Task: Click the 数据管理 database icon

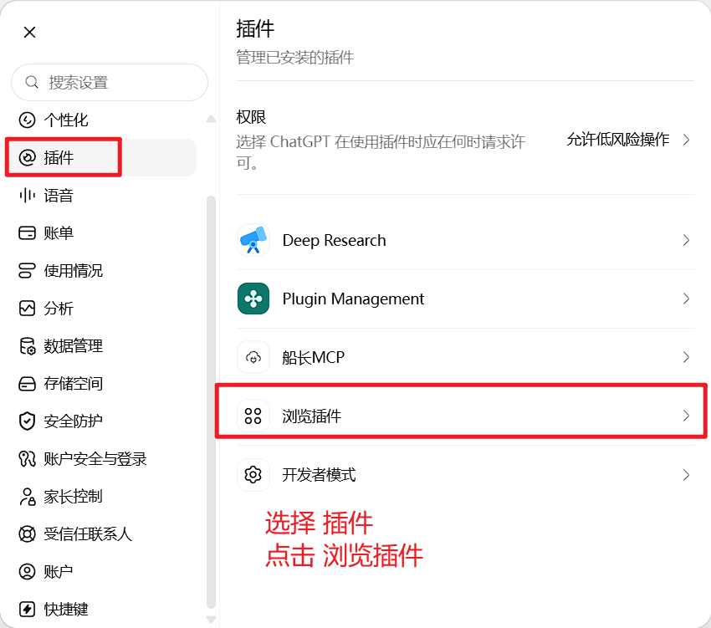Action: tap(28, 346)
